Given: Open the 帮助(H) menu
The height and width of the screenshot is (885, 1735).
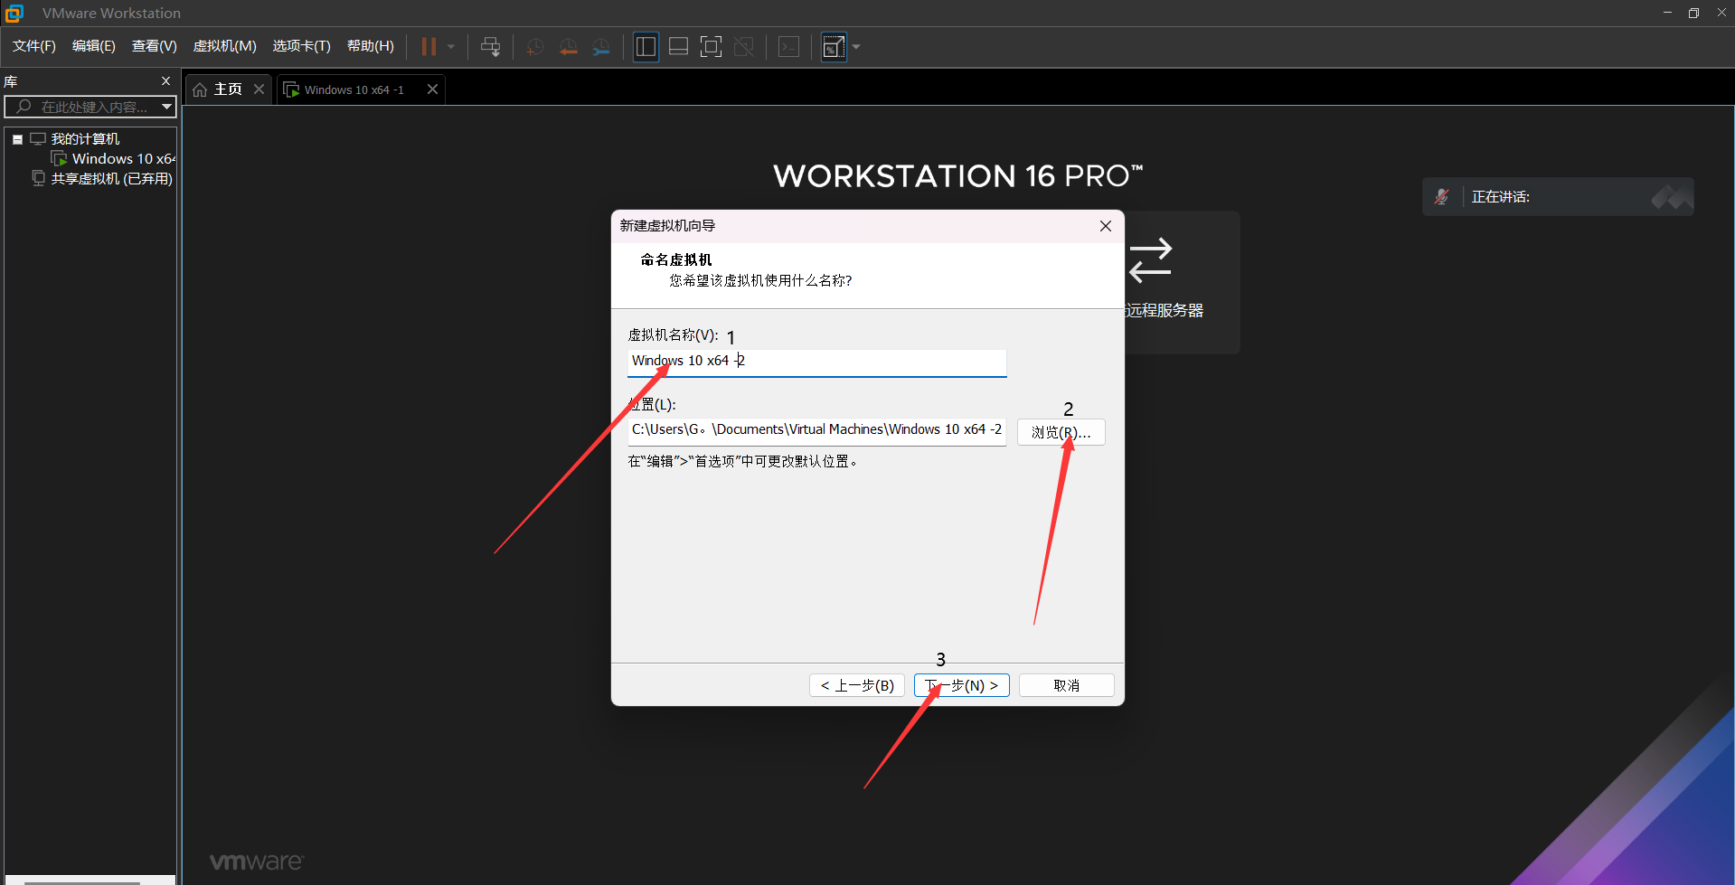Looking at the screenshot, I should [x=371, y=46].
